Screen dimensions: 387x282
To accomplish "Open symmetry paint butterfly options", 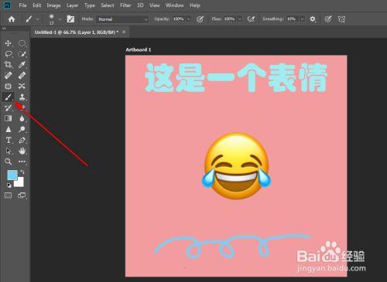I will [x=341, y=19].
